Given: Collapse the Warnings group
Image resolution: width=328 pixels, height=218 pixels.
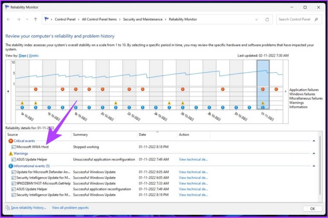Looking at the screenshot, I should (x=314, y=154).
